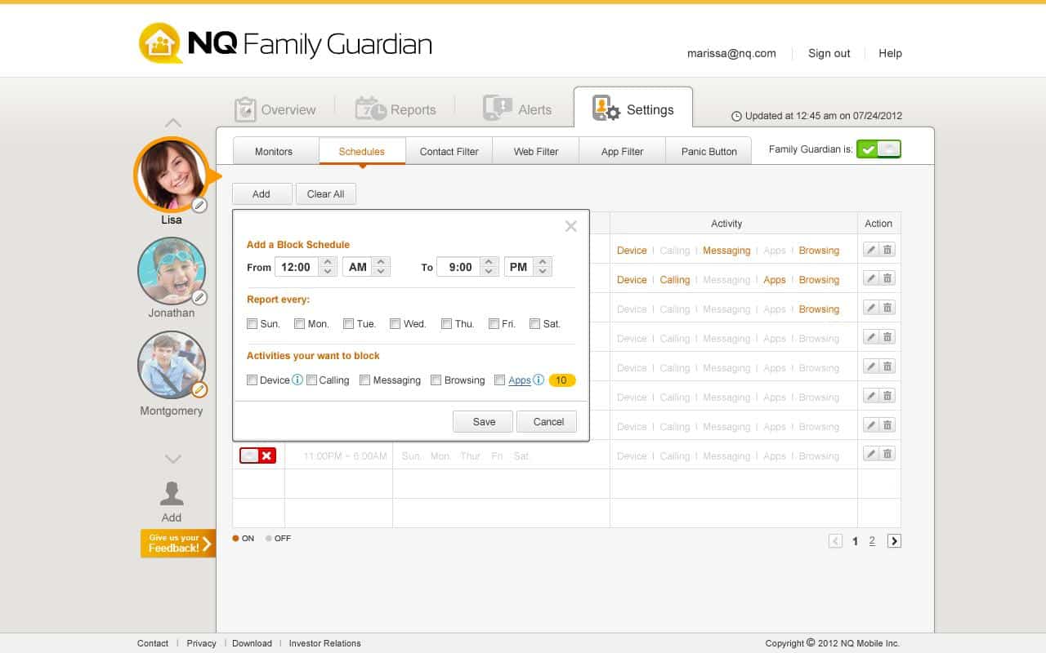Image resolution: width=1046 pixels, height=653 pixels.
Task: Click the red X on the disabled schedule row
Action: [267, 455]
